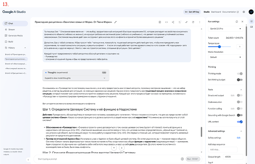Click the pencil icon to rename chat
This screenshot has width=255, height=164.
point(115,22)
